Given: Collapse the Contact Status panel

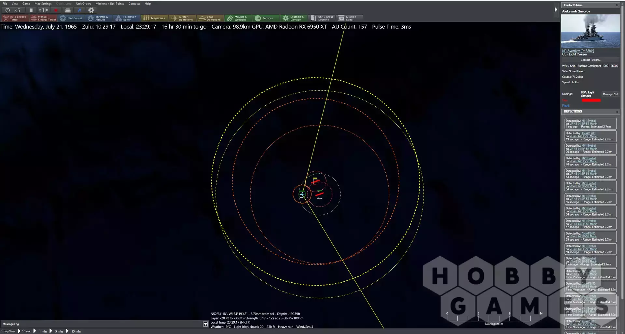Looking at the screenshot, I should [x=617, y=5].
